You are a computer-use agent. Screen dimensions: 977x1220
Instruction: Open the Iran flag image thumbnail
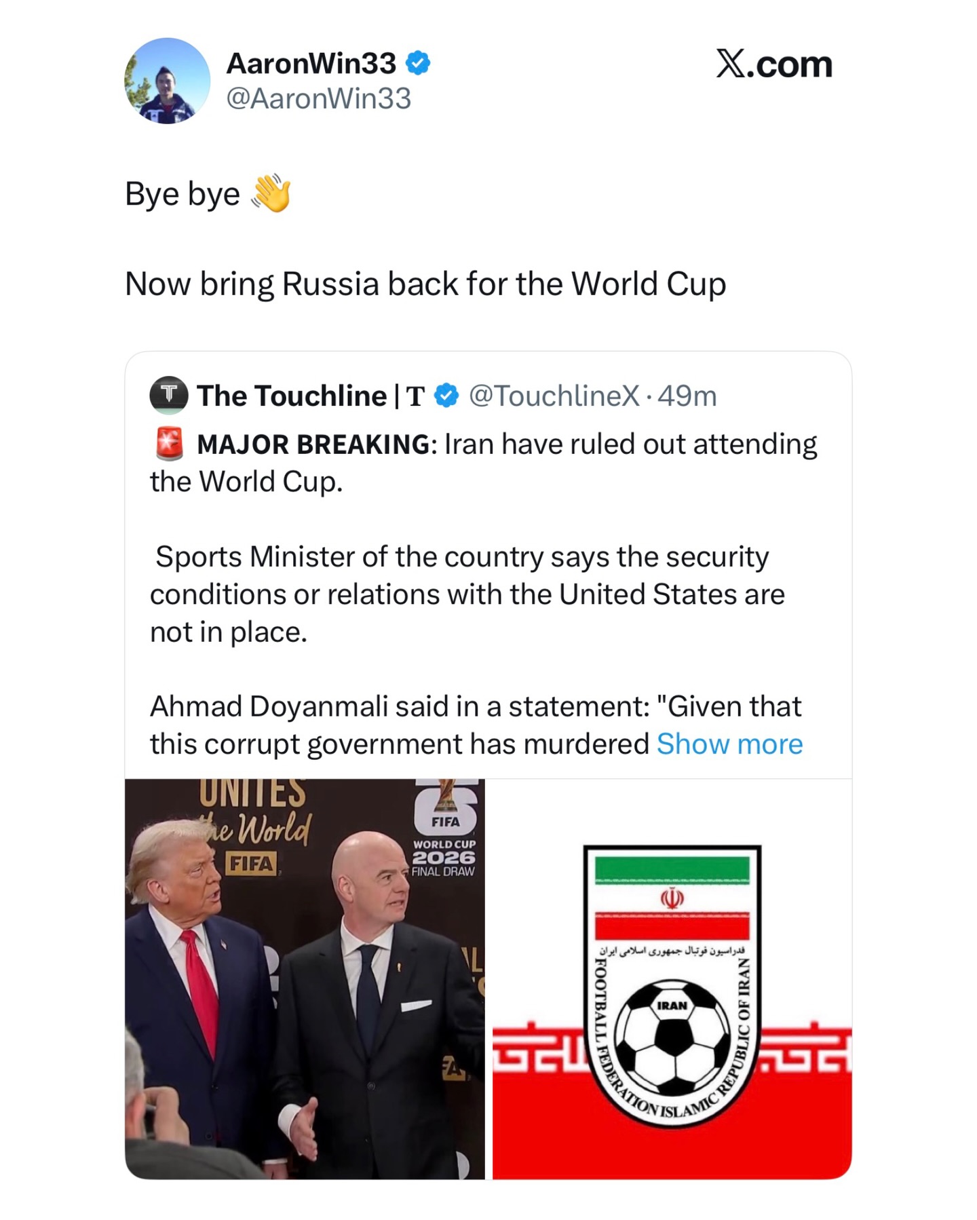click(x=672, y=979)
